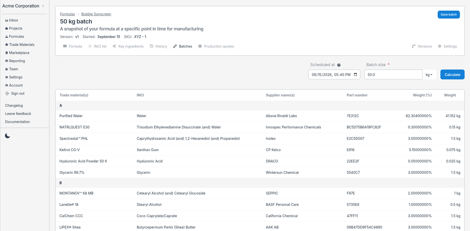470x231 pixels.
Task: Click the Trade Materials sidebar icon
Action: tap(7, 45)
